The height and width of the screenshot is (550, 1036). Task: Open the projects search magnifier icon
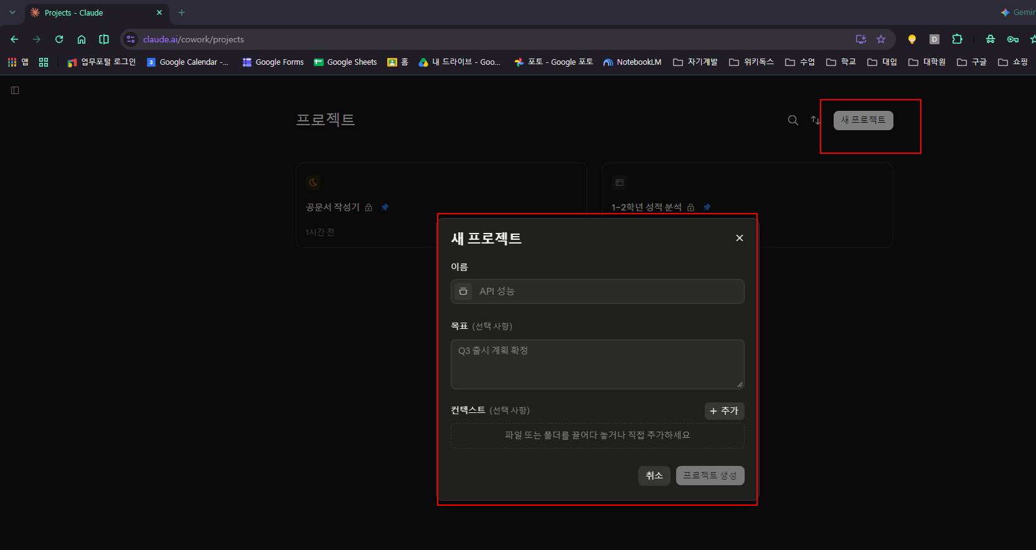pyautogui.click(x=793, y=120)
